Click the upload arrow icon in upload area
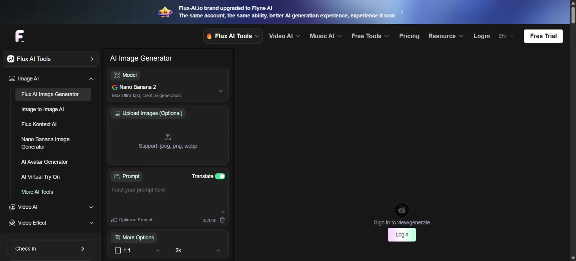576x261 pixels. (x=168, y=137)
